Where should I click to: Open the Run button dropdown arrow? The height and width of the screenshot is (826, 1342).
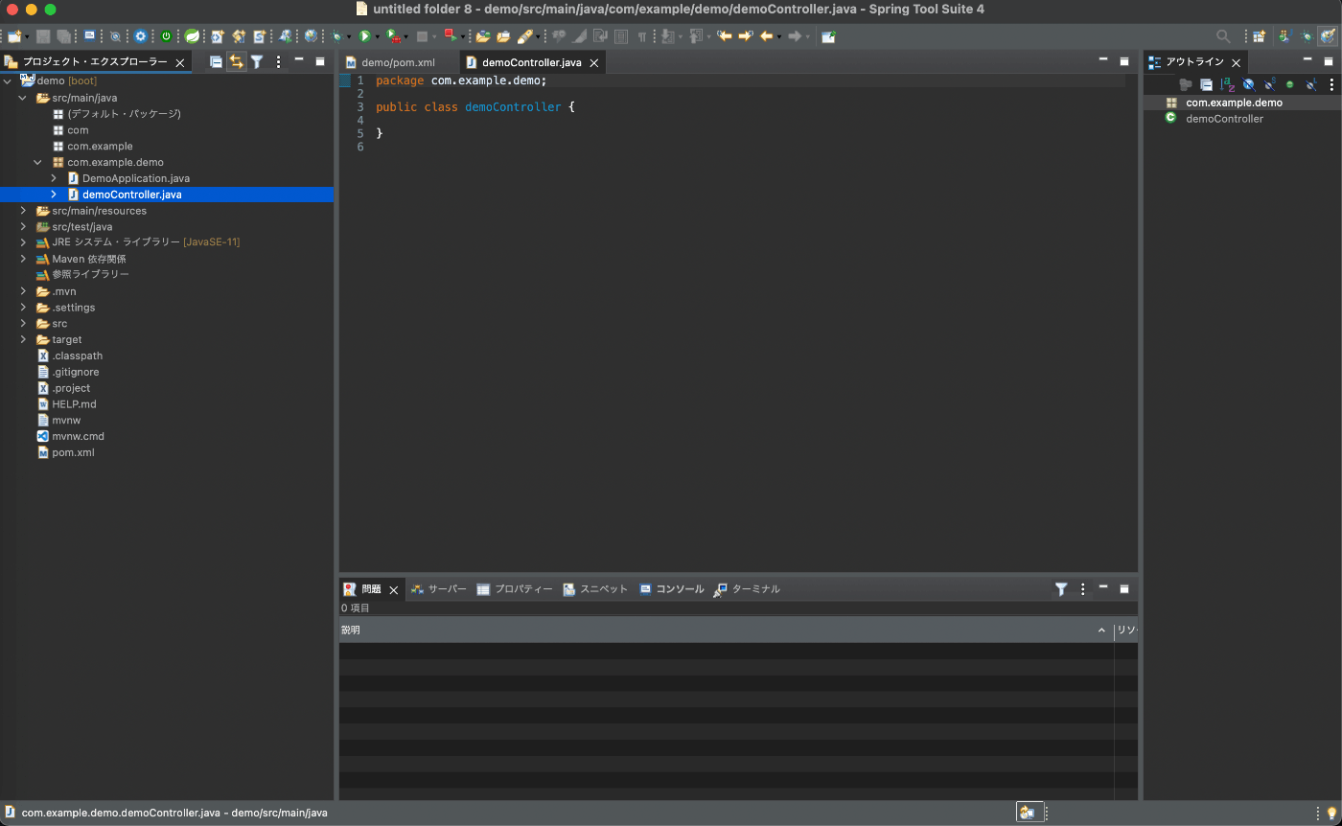(378, 37)
